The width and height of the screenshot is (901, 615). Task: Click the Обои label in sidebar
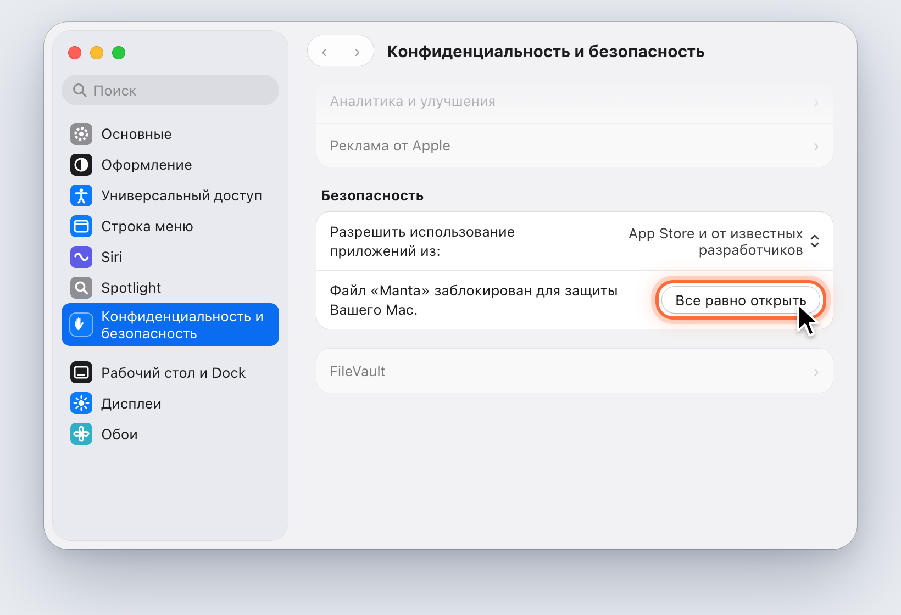tap(119, 434)
